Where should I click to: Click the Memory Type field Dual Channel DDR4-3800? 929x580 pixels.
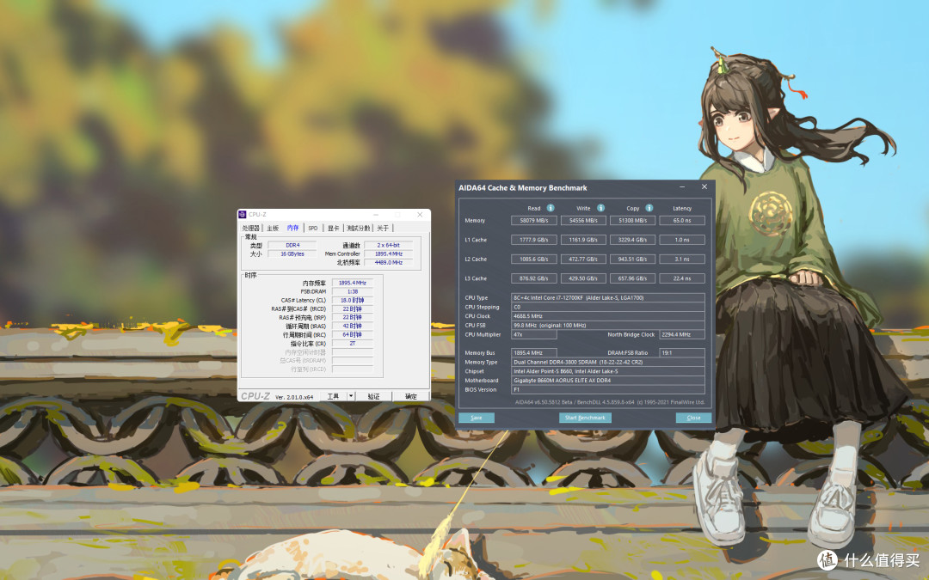click(x=608, y=363)
